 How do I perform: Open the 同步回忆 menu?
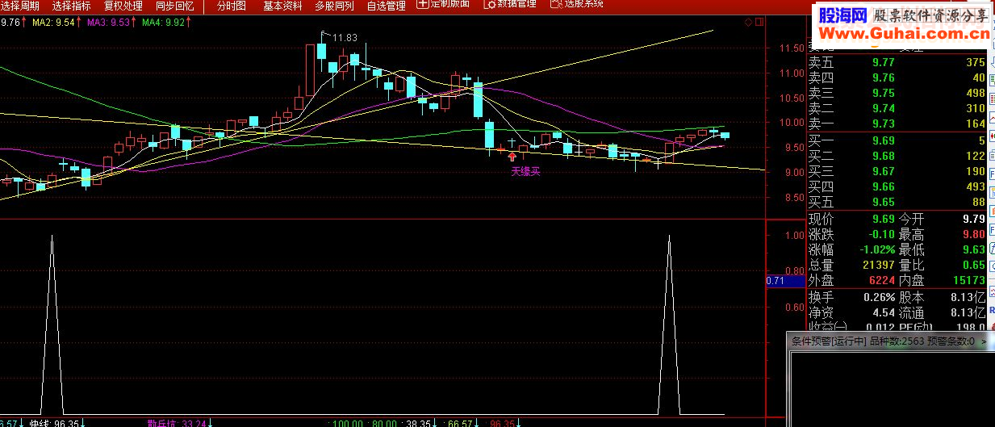[174, 5]
